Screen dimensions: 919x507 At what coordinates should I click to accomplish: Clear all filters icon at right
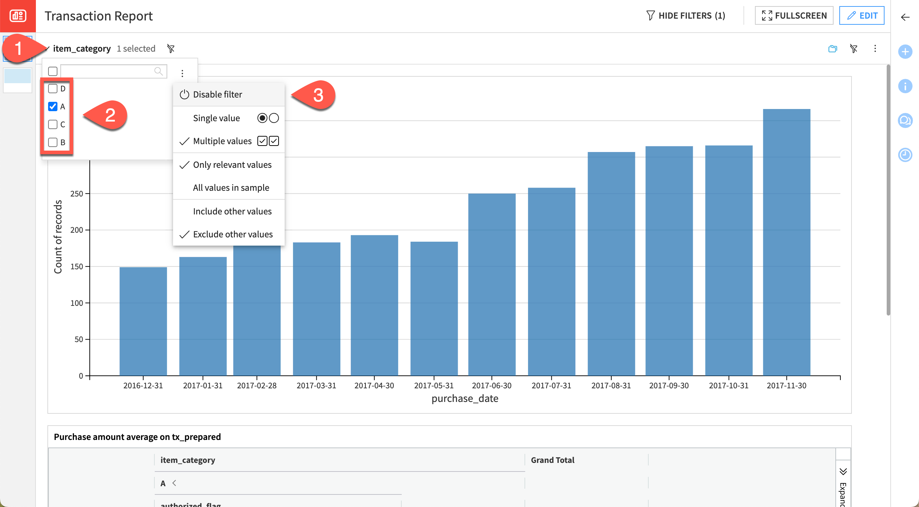(x=854, y=48)
